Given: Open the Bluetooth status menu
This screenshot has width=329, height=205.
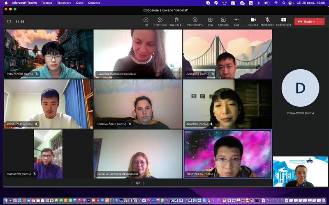Looking at the screenshot, I should click(x=259, y=3).
